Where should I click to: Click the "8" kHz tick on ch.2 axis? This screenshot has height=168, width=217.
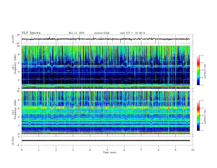tap(19, 100)
